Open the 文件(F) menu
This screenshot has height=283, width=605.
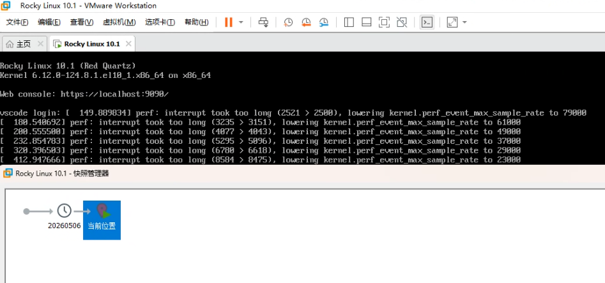[x=17, y=22]
